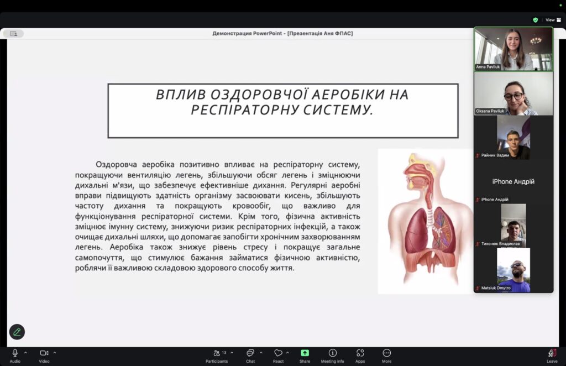Screen dimensions: 566x366
Task: Select the iPhone Андрій participant tile
Action: coord(513,181)
